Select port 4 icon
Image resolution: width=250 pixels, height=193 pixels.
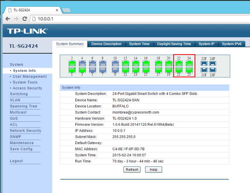click(82, 63)
